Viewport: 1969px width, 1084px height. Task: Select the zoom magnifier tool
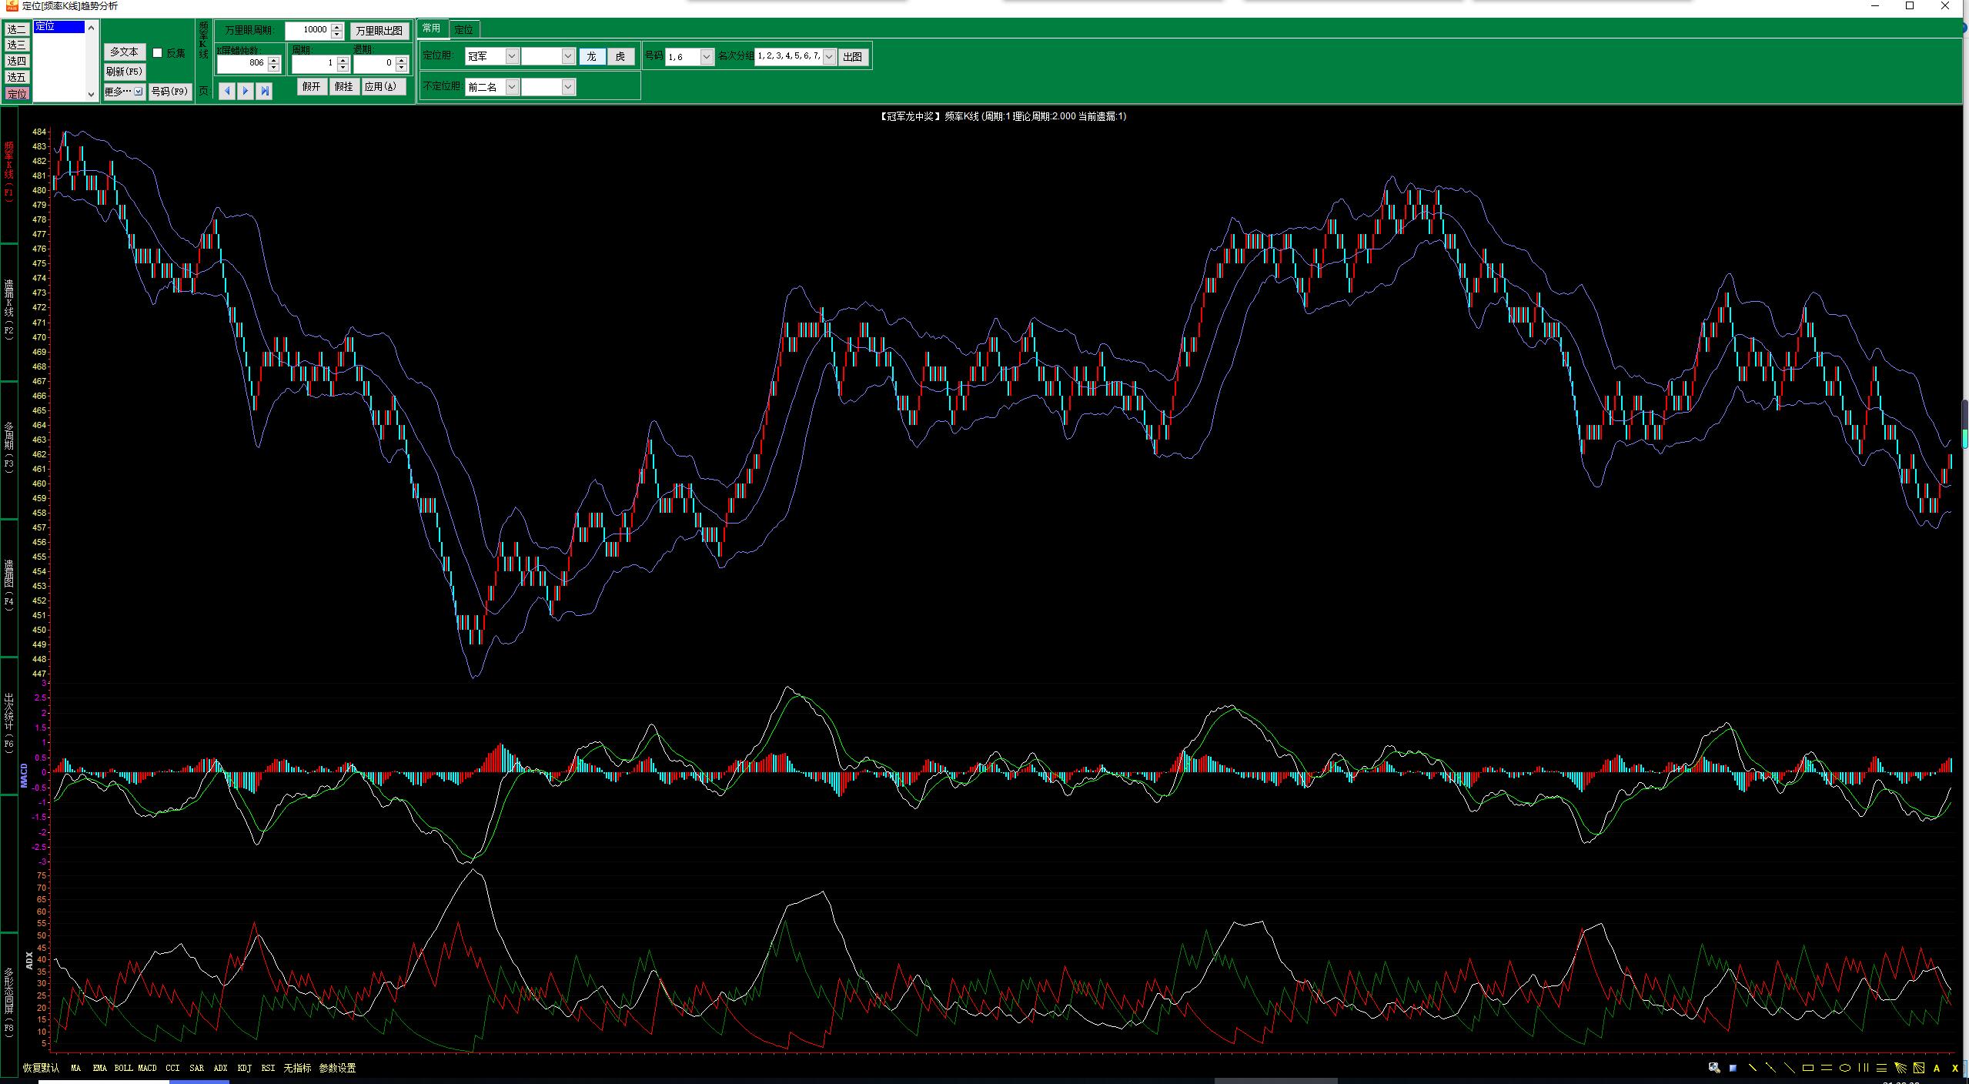point(1714,1068)
